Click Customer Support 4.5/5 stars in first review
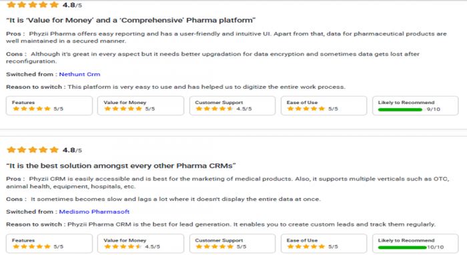 click(x=214, y=109)
